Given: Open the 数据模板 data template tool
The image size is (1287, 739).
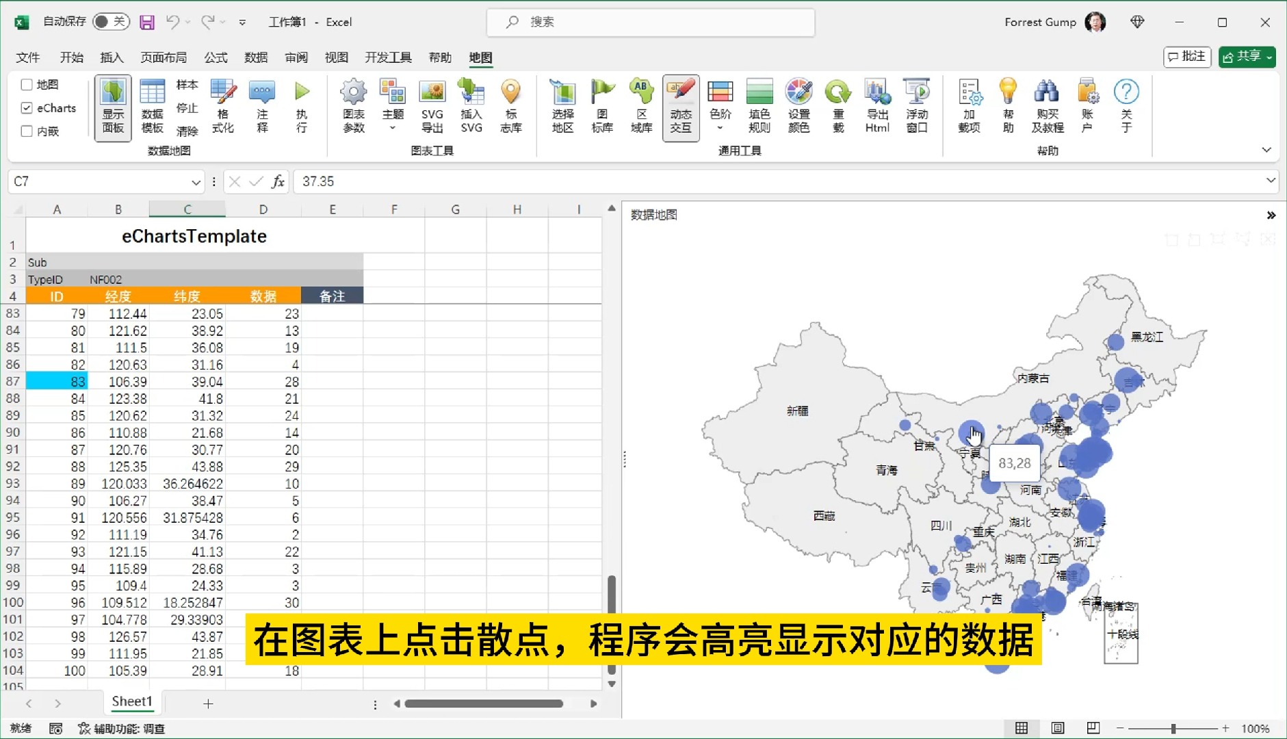Looking at the screenshot, I should [x=152, y=107].
